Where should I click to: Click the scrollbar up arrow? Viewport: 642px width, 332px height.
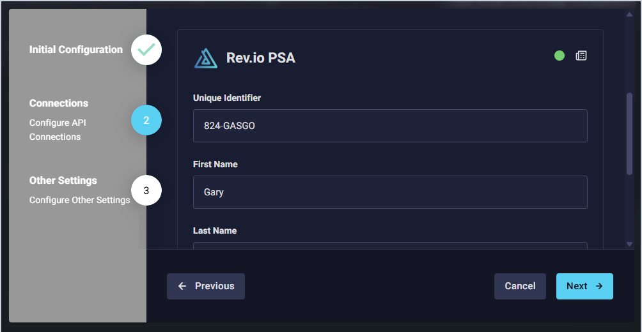tap(629, 15)
